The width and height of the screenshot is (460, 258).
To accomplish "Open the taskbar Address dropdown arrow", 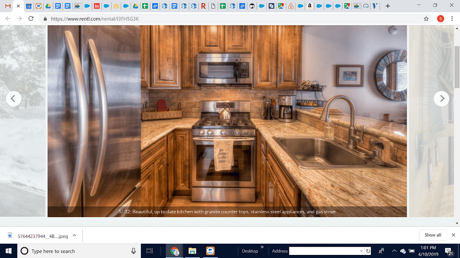I will pyautogui.click(x=361, y=251).
